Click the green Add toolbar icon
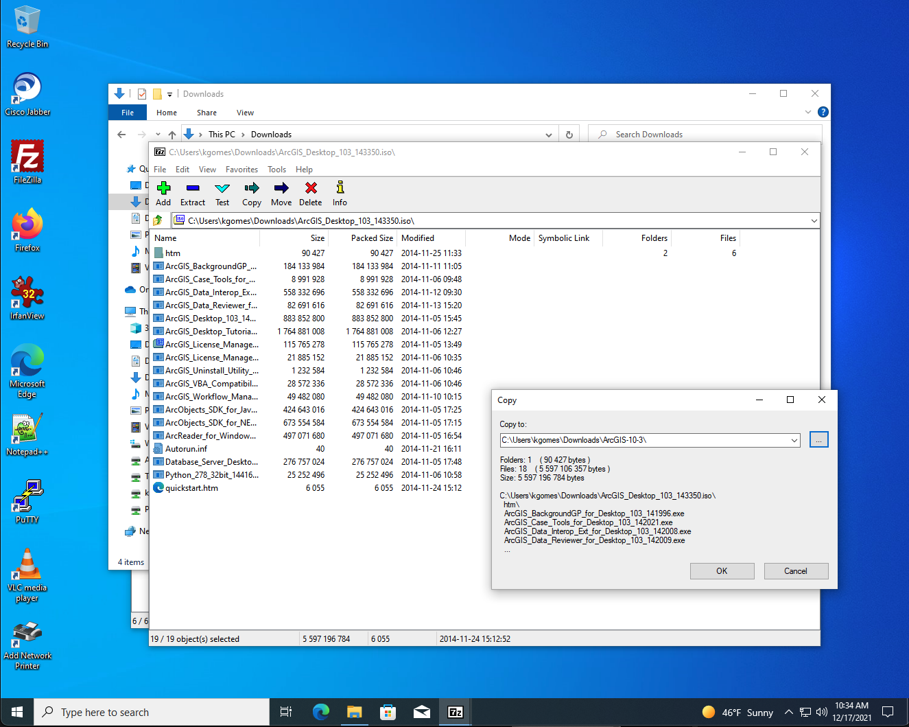This screenshot has height=727, width=909. [163, 188]
